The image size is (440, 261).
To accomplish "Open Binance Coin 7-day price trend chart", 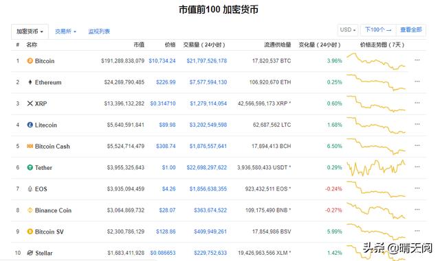I will (376, 210).
